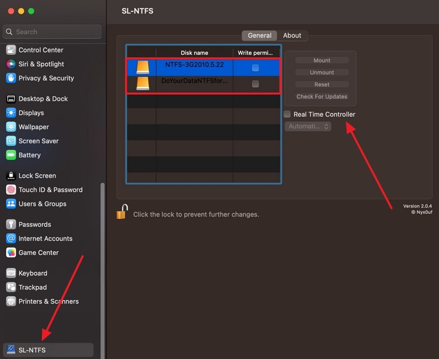Click the Trackpad label in sidebar
This screenshot has width=439, height=359.
click(x=33, y=287)
